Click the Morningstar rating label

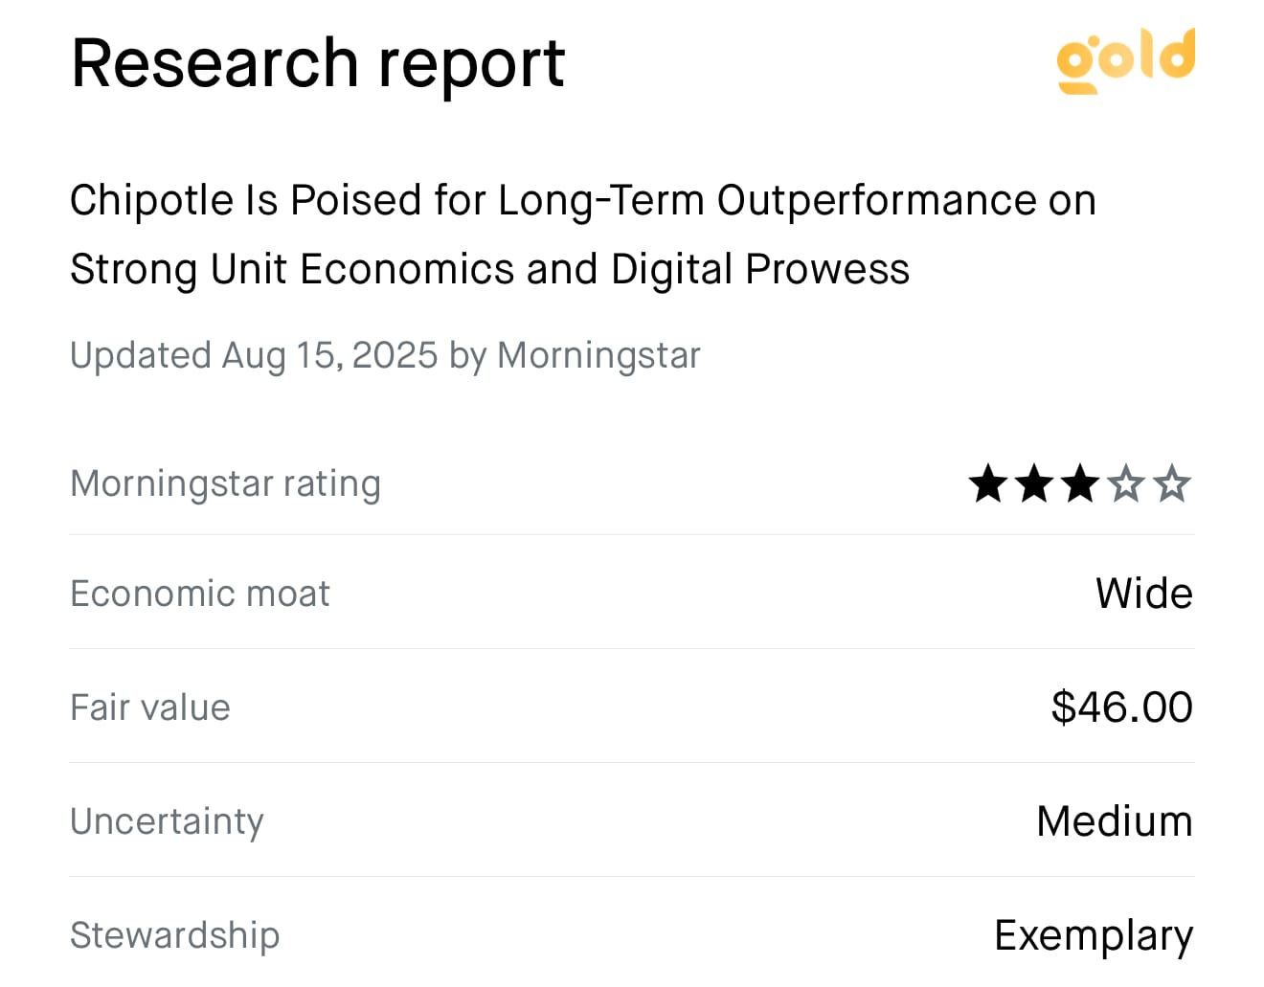pos(226,483)
